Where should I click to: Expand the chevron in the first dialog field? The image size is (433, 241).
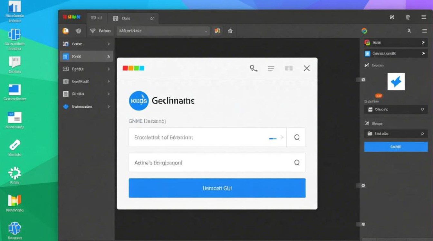tap(282, 138)
